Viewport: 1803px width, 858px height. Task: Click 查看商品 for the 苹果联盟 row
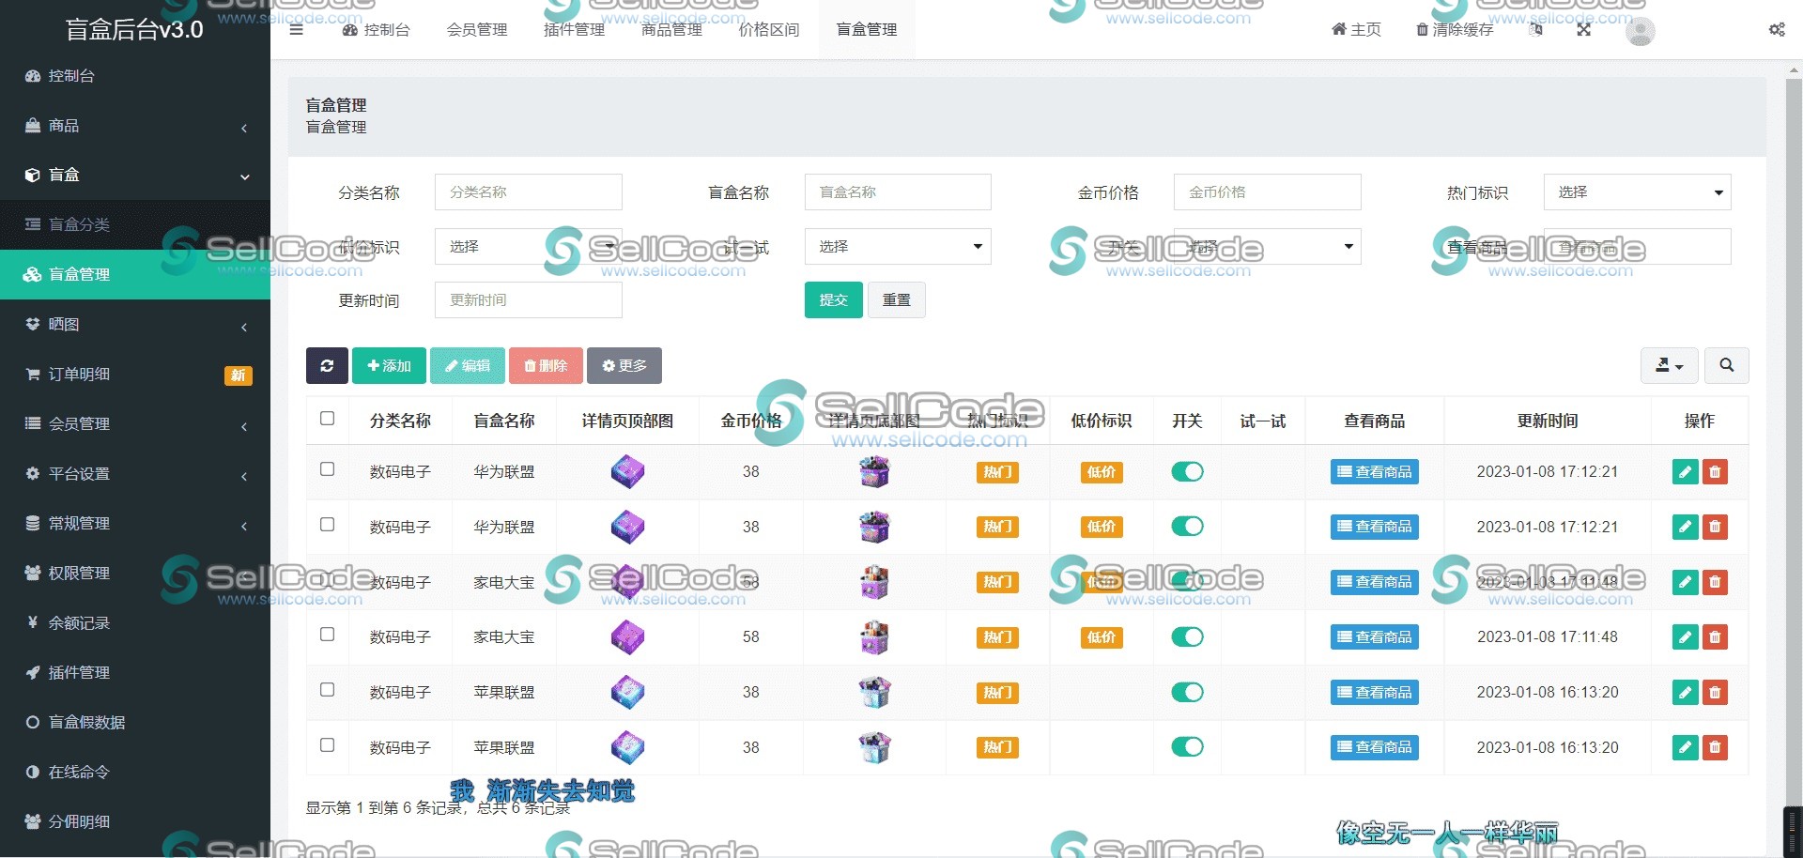[1374, 692]
